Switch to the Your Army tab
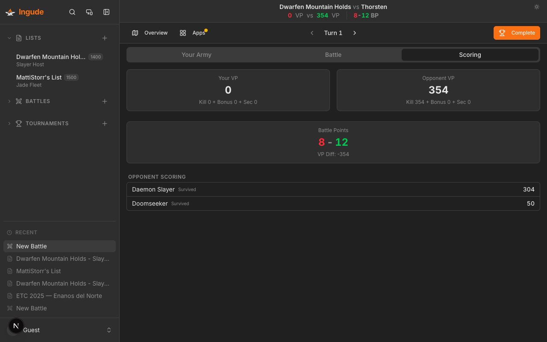 (x=197, y=55)
